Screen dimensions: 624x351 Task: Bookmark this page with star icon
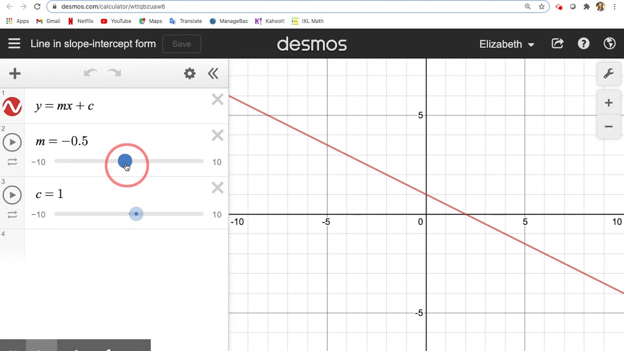[542, 6]
